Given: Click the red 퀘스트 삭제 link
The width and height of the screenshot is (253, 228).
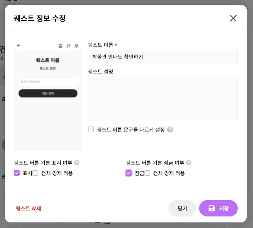Looking at the screenshot, I should coord(28,208).
